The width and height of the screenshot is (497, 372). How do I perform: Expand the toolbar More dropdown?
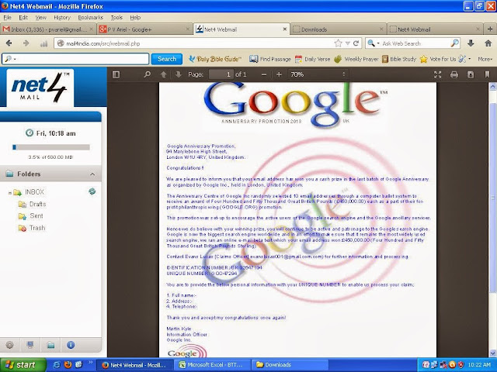pos(485,59)
